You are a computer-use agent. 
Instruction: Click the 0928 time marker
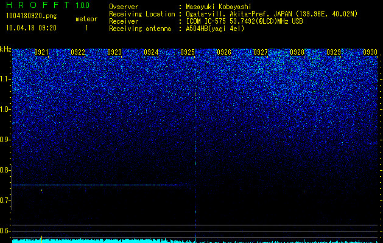[x=297, y=52]
